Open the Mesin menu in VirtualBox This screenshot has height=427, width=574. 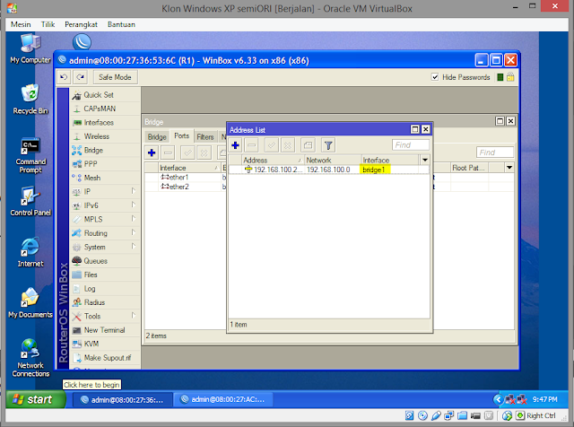(x=21, y=24)
